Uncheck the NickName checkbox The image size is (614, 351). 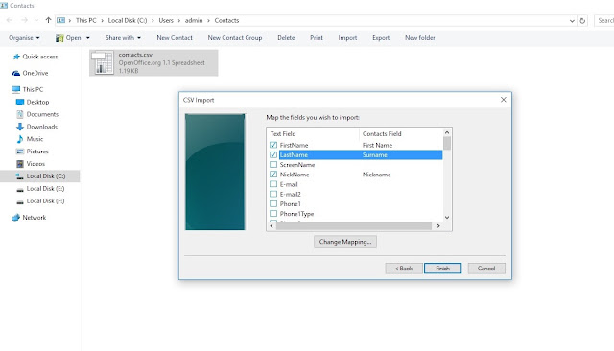[273, 175]
